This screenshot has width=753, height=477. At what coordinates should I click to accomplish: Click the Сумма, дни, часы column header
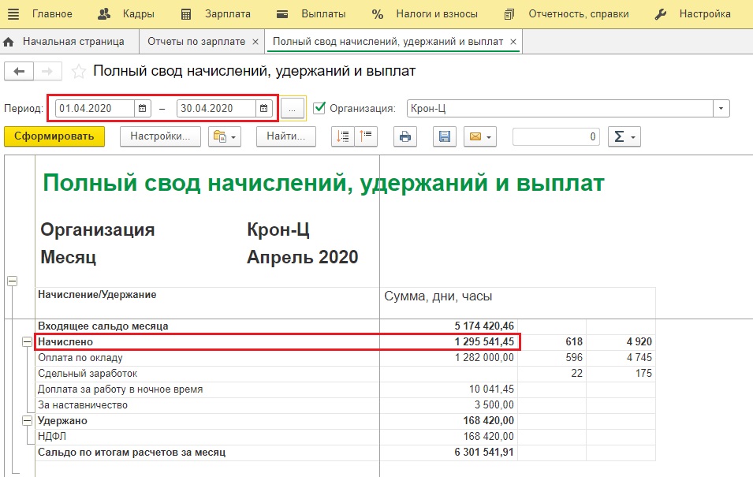[438, 296]
